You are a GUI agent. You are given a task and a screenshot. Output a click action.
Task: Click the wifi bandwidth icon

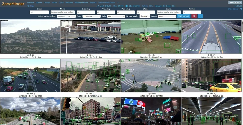(x=28, y=6)
